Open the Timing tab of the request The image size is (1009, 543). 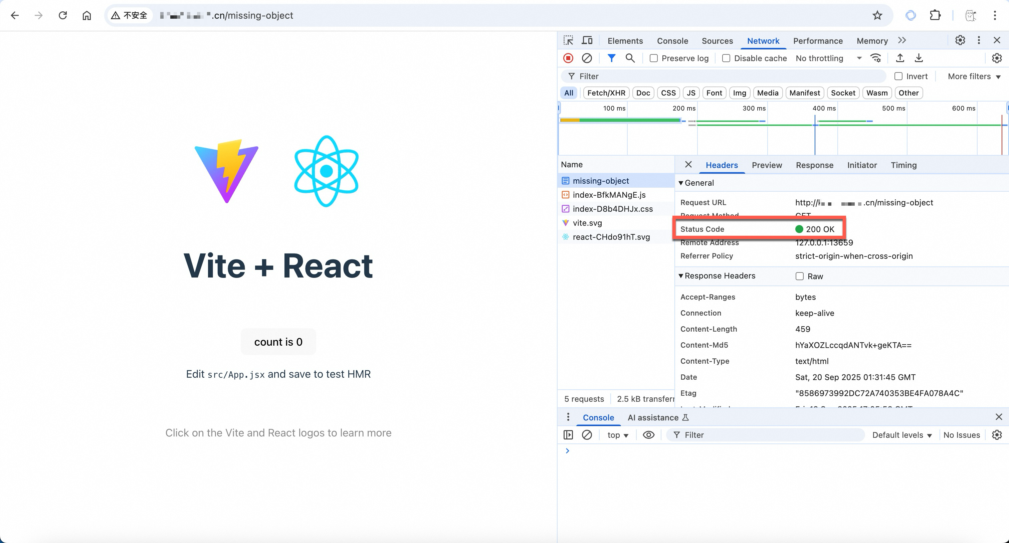903,165
